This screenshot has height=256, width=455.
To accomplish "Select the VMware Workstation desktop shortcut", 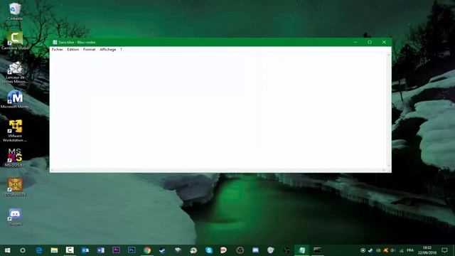I will 15,131.
